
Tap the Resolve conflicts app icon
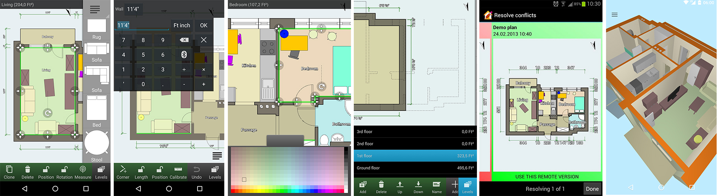coord(488,15)
